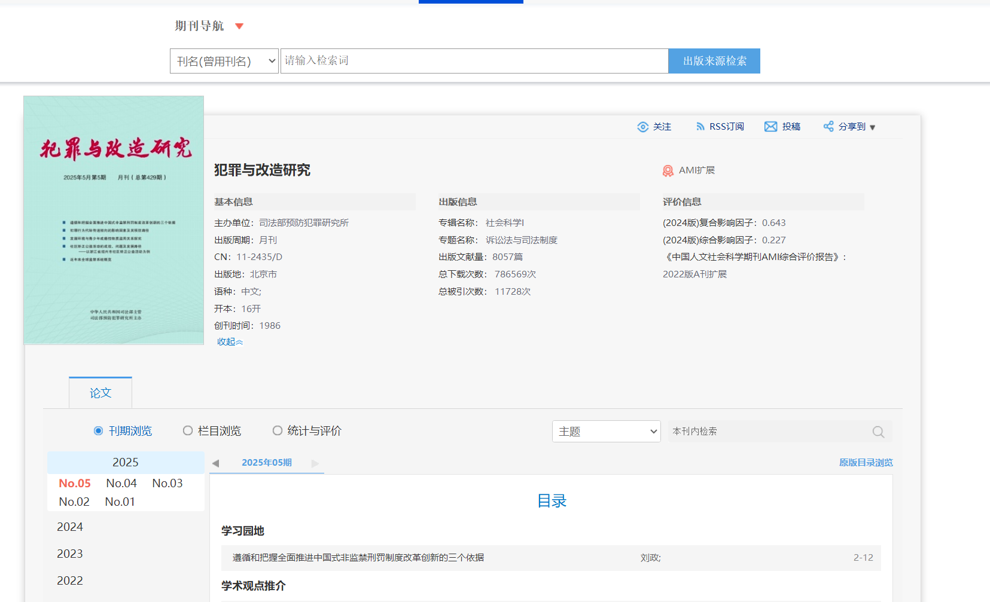This screenshot has height=602, width=990.
Task: Expand the 2024 year in issue list
Action: [70, 527]
